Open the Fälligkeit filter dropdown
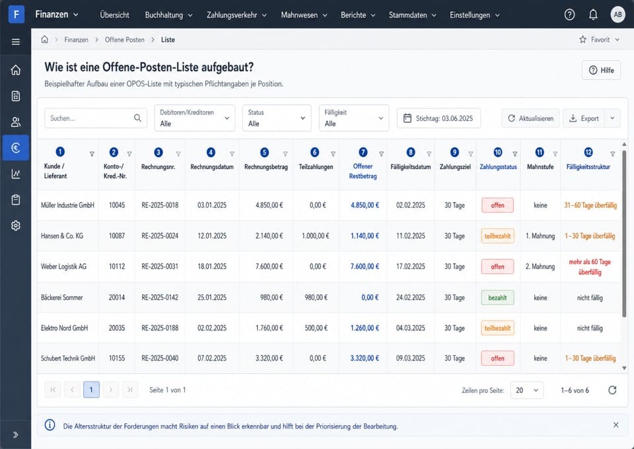This screenshot has height=449, width=634. (354, 118)
